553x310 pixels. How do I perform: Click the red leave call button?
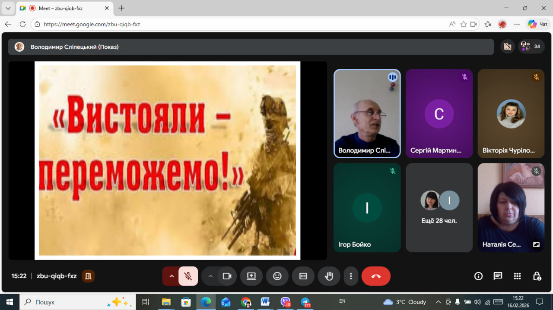click(x=375, y=276)
